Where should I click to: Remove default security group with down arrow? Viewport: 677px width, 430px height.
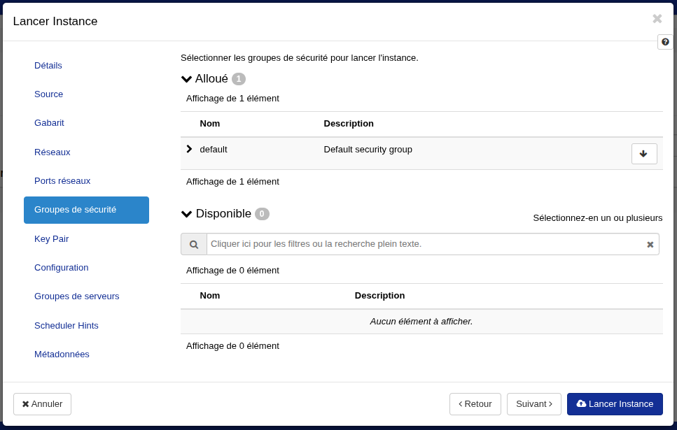point(643,154)
